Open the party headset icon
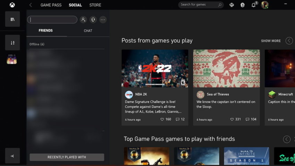The image size is (295, 166). [x=93, y=19]
